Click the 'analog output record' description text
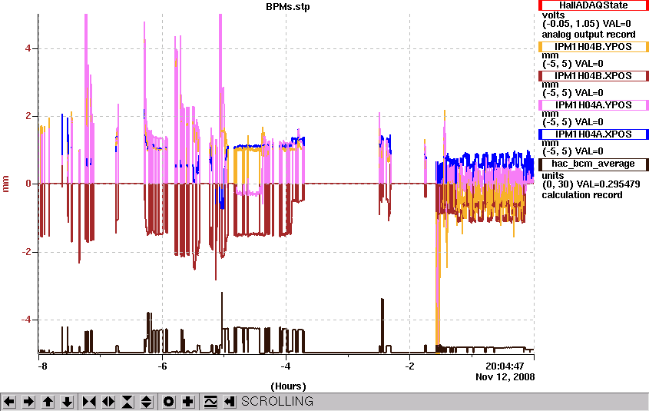 tap(588, 35)
